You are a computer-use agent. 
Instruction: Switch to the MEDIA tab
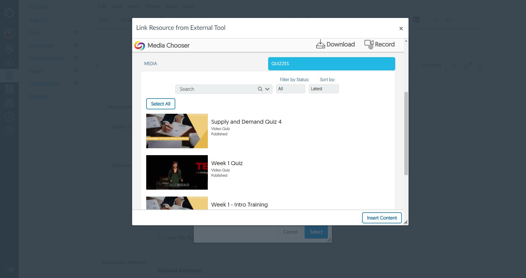(x=151, y=64)
